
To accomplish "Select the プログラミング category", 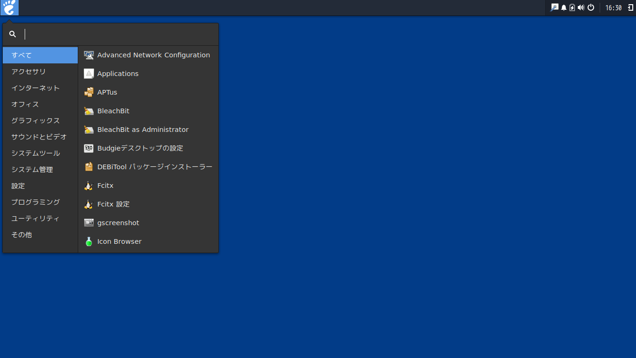I will 41,202.
